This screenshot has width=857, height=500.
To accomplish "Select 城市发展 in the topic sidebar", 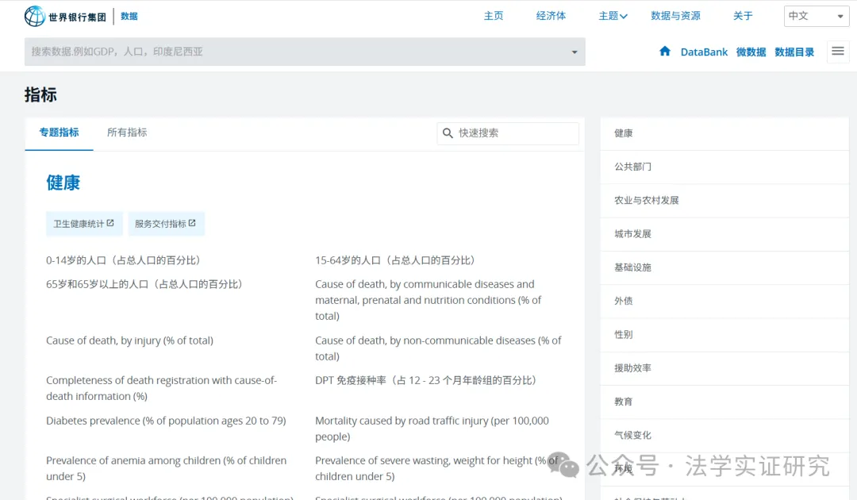I will (724, 234).
